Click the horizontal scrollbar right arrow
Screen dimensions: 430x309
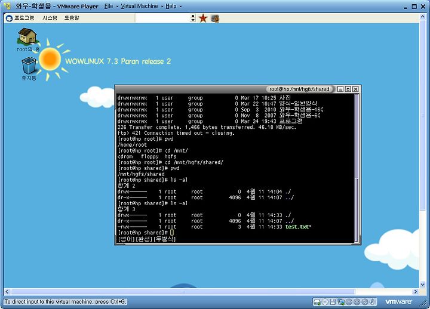[416, 292]
